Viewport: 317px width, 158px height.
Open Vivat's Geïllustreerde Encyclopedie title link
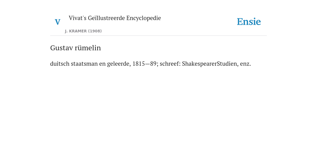[115, 18]
